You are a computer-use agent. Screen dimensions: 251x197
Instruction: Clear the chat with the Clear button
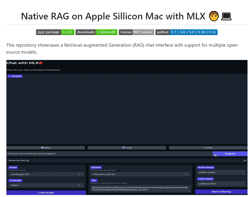coord(208,148)
